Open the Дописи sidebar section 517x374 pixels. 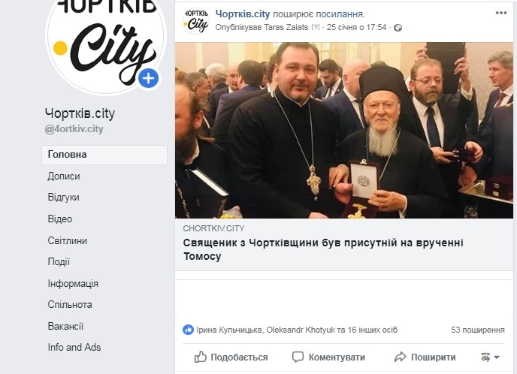coord(64,176)
